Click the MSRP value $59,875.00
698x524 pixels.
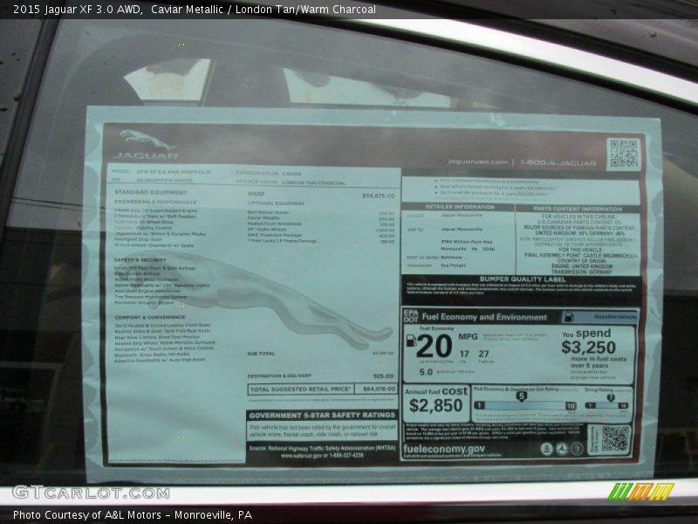pos(379,196)
